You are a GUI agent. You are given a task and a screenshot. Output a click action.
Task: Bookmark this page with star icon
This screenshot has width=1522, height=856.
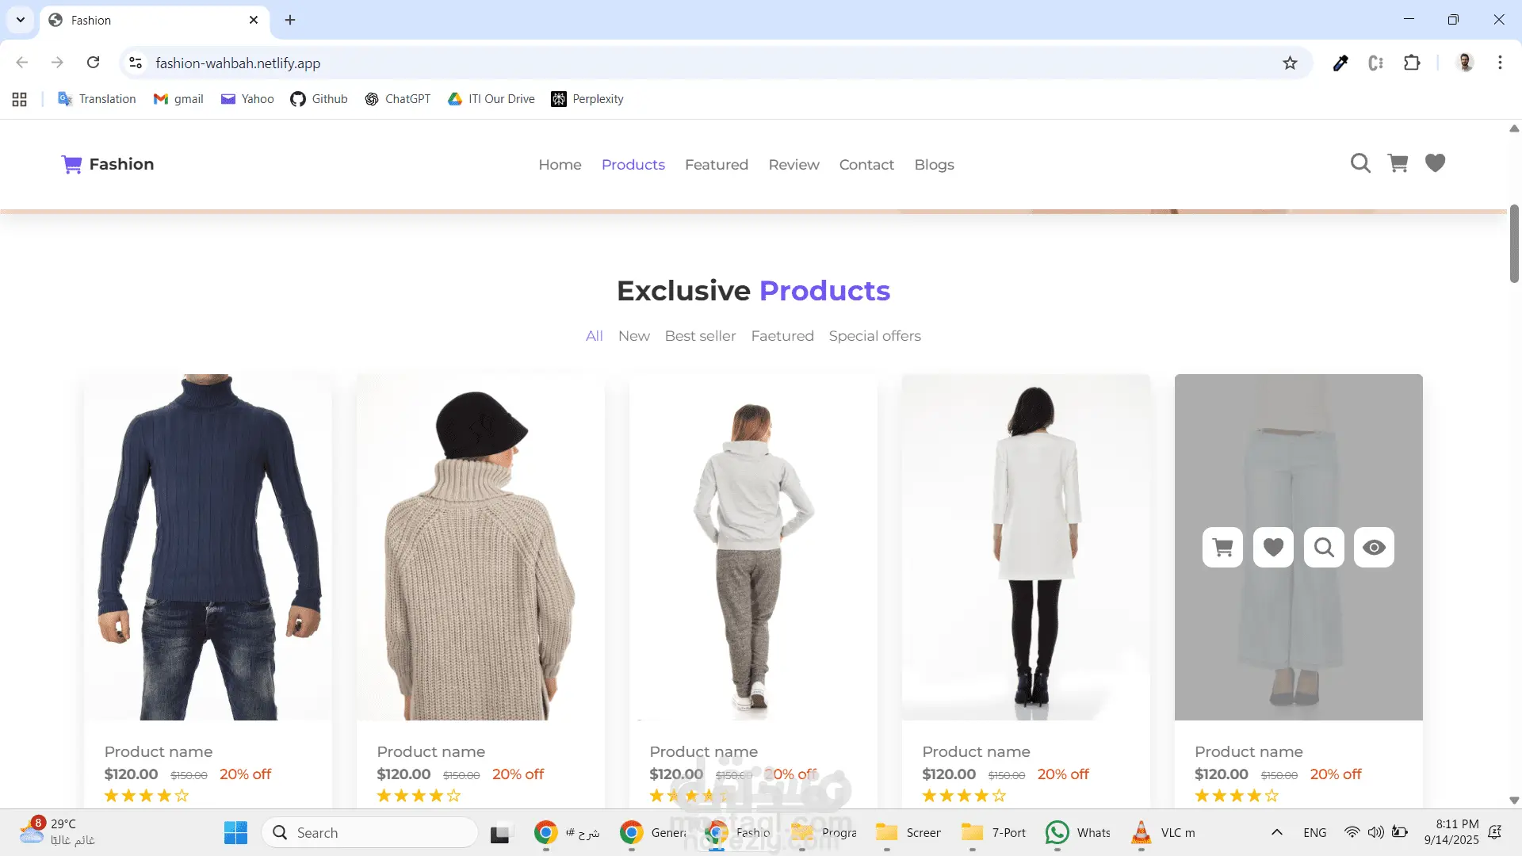pyautogui.click(x=1290, y=63)
